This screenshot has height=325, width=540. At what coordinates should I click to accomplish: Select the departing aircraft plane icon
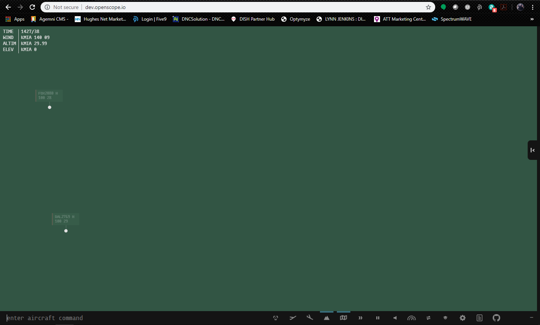click(x=293, y=318)
